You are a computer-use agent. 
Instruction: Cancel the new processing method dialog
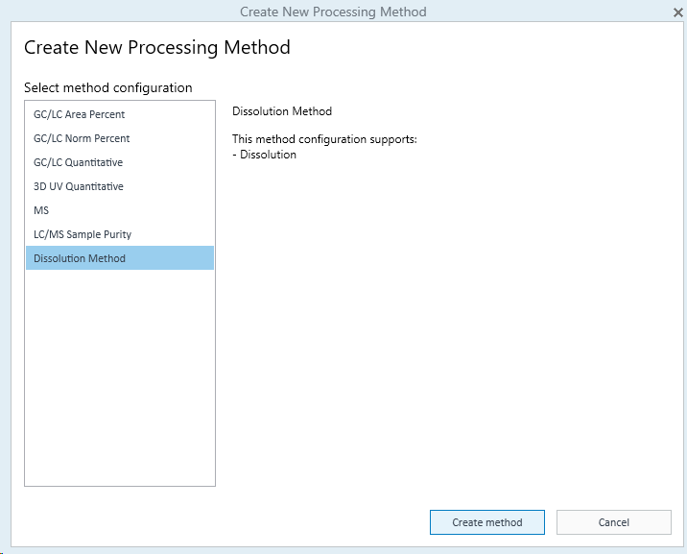tap(613, 522)
